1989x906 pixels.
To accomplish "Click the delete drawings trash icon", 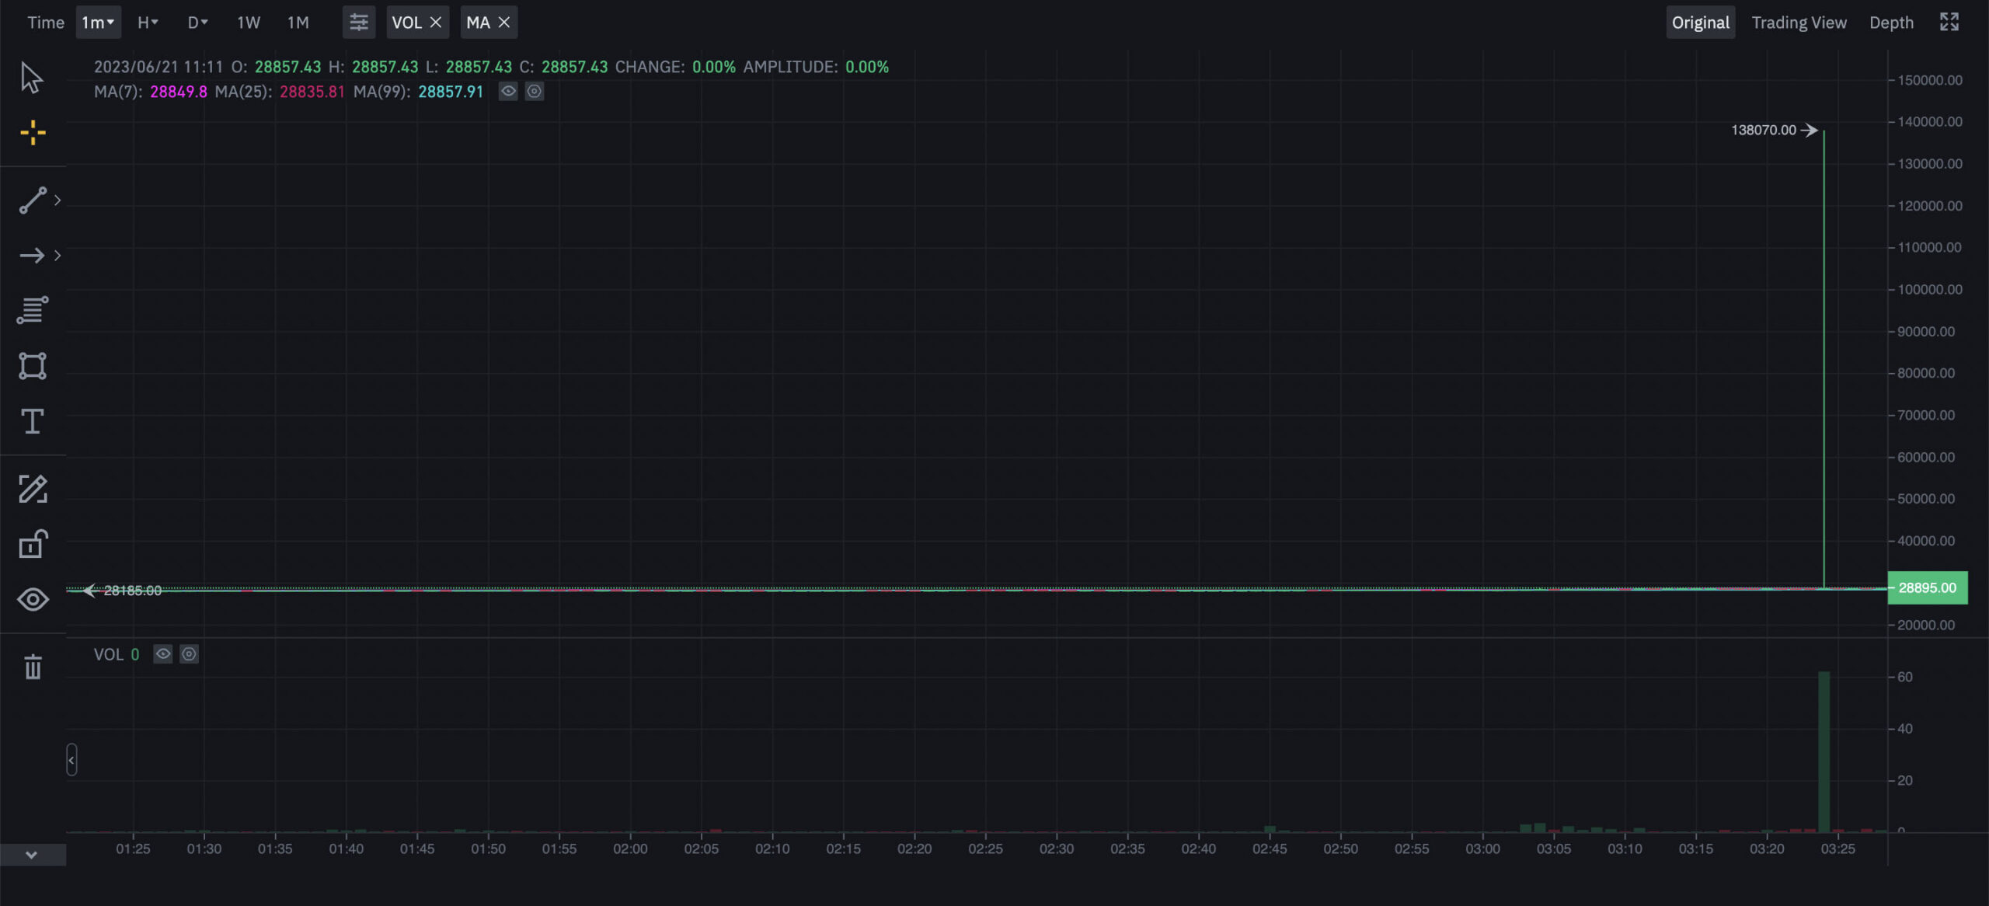I will tap(33, 667).
